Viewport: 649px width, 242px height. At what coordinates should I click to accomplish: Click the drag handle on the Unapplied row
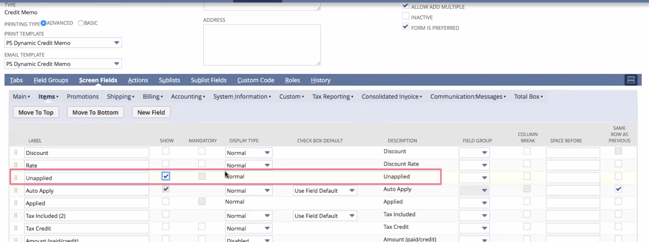pos(16,178)
